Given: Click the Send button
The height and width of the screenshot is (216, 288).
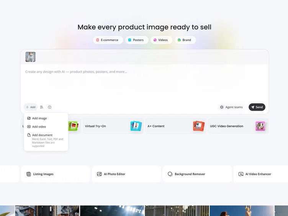Looking at the screenshot, I should [x=257, y=107].
